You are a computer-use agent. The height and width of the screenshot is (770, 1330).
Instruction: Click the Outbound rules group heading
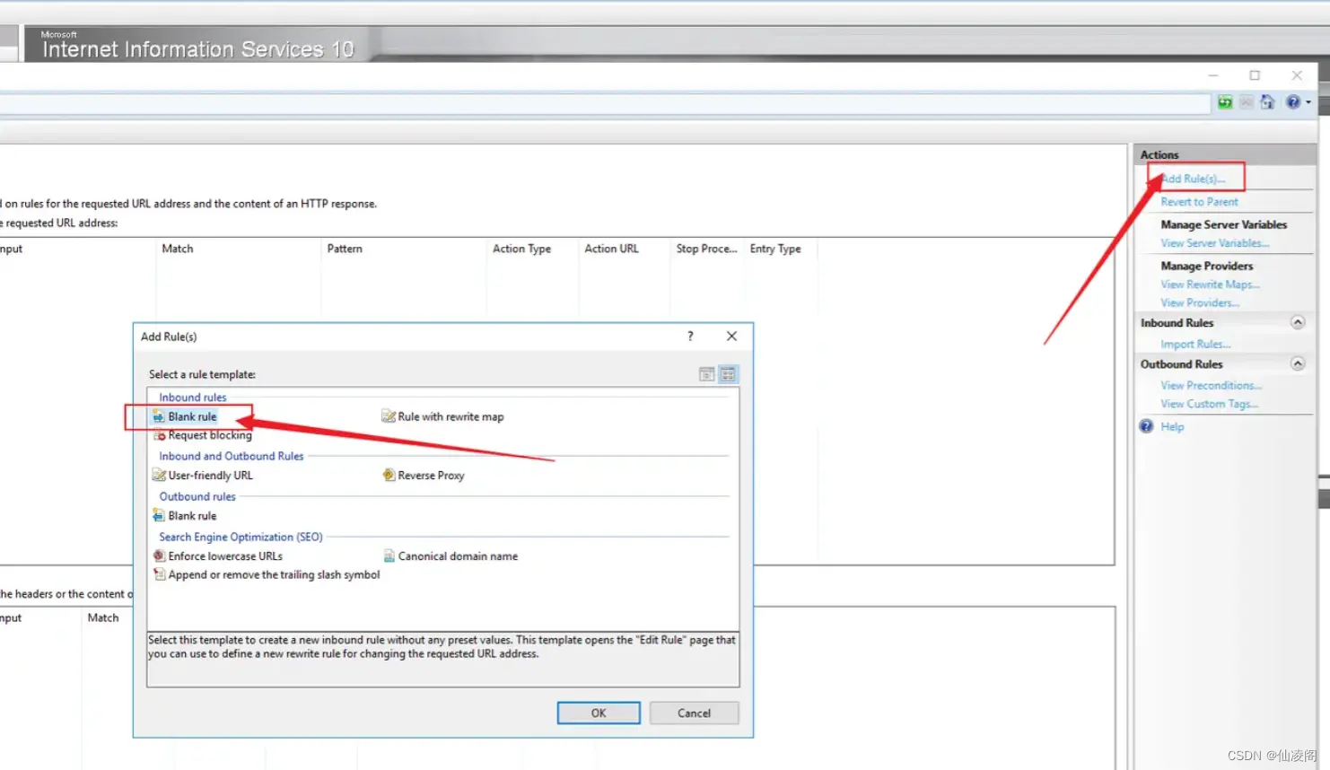197,496
